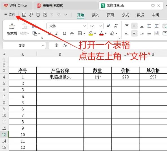The height and width of the screenshot is (151, 167).
Task: Expand the fill color dropdown arrow
Action: coord(95,33)
